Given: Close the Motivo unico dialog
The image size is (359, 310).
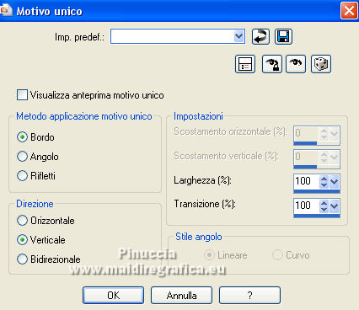Looking at the screenshot, I should tap(349, 11).
